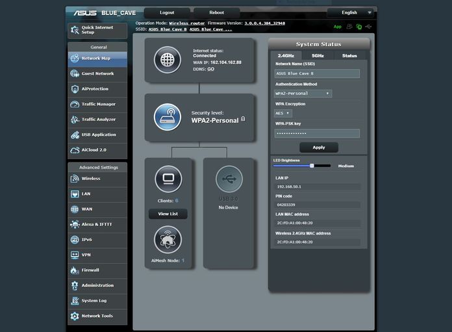This screenshot has height=332, width=452.
Task: Click the Network Name (SSID) input field
Action: [317, 73]
